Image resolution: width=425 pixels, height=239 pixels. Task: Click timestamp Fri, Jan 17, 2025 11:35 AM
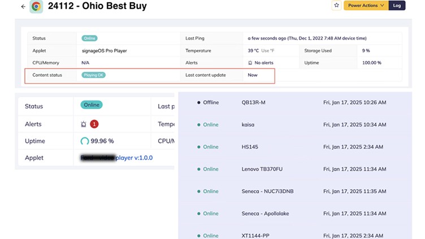click(354, 192)
